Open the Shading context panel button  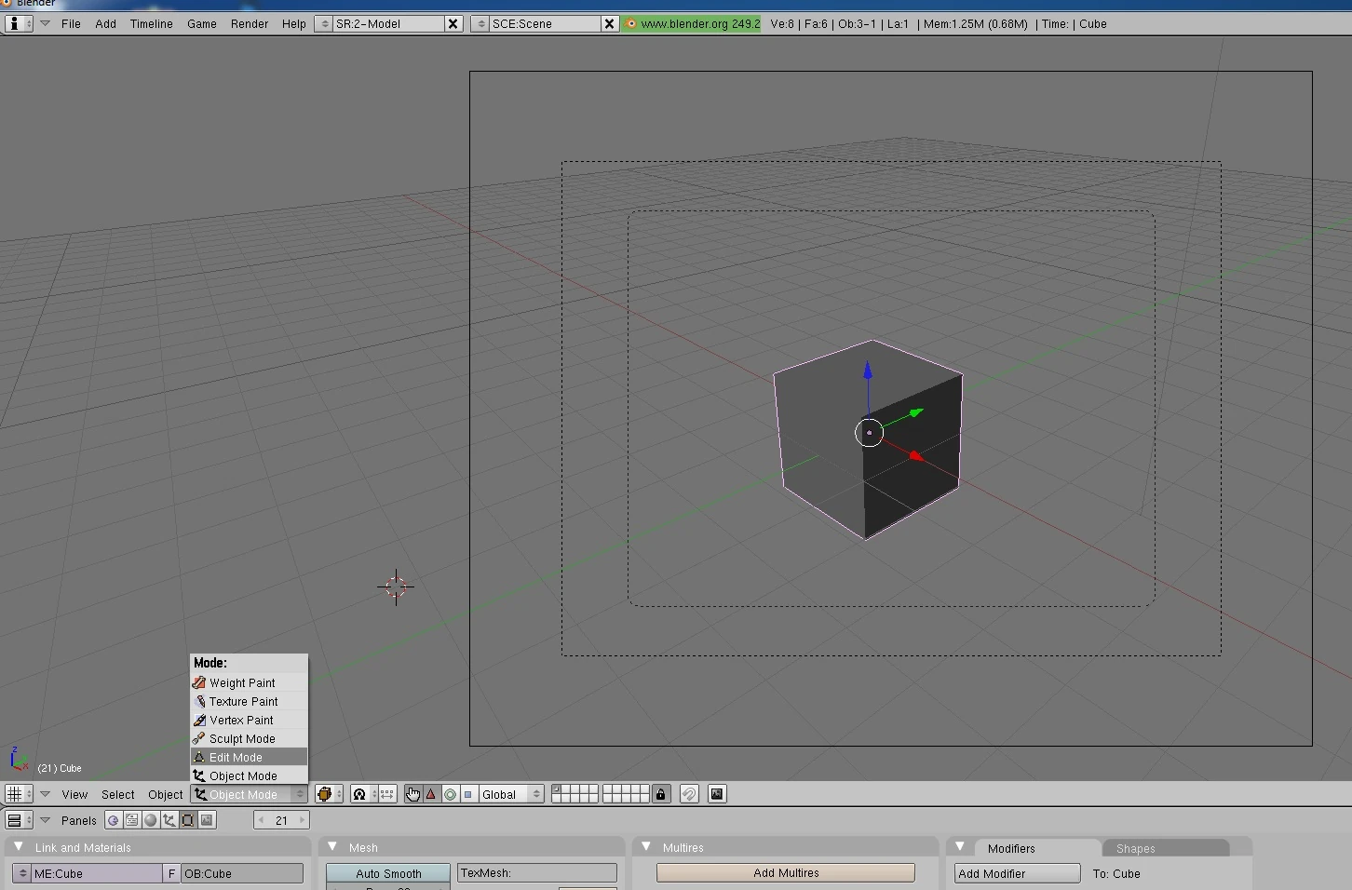(151, 820)
